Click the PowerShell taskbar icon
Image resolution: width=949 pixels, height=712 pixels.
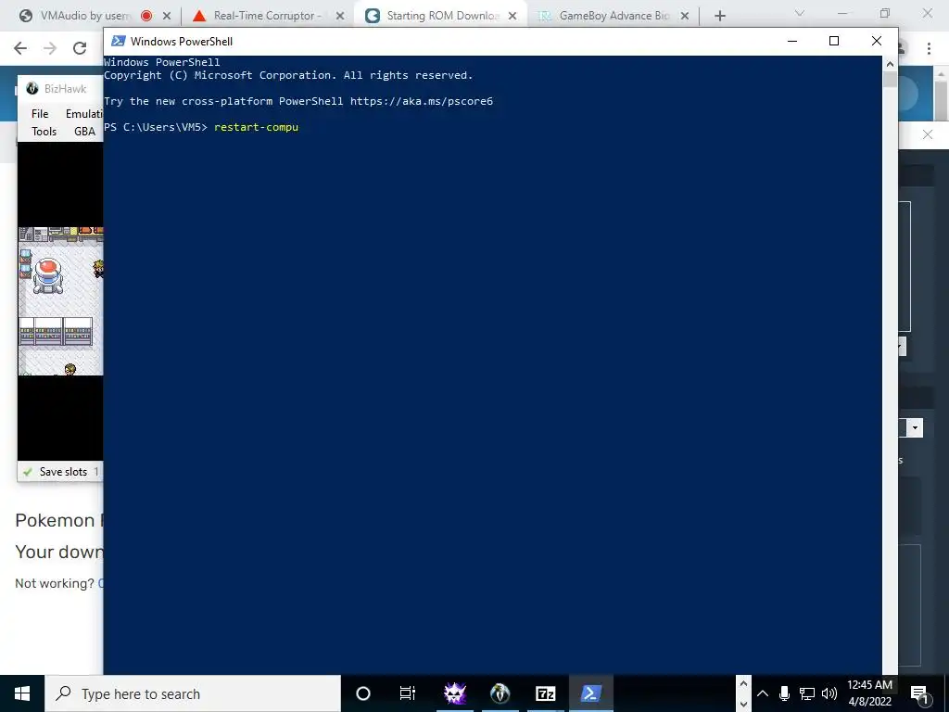pyautogui.click(x=590, y=693)
